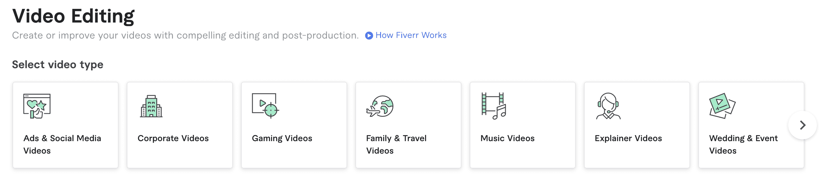The image size is (821, 185).
Task: Click the blue play icon beside How Fiverr Works
Action: click(x=369, y=36)
